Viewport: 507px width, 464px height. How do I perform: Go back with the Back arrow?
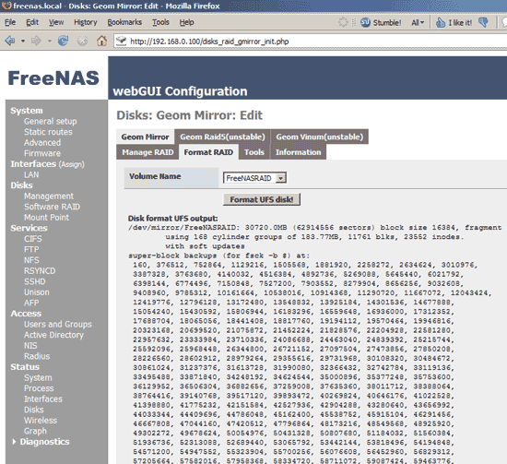[10, 41]
